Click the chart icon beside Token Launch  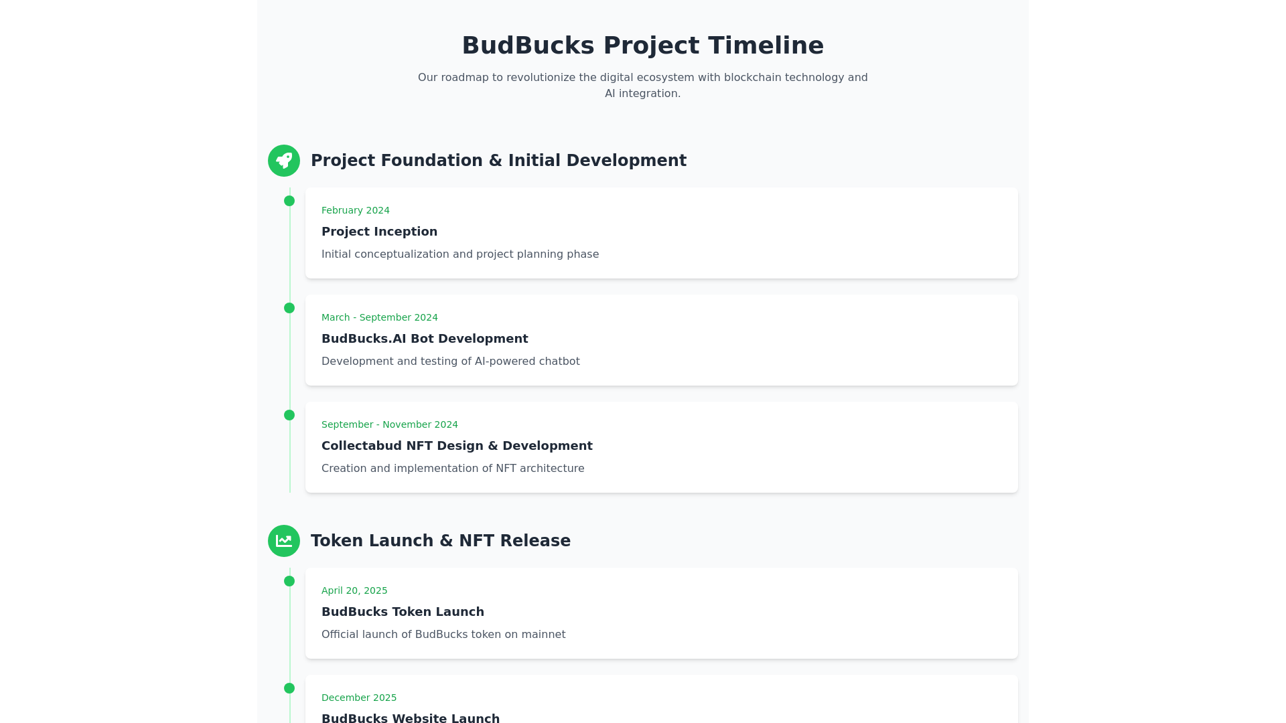(x=284, y=541)
